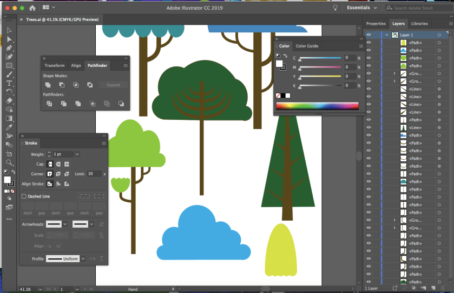Open the second Arrowheads dropdown

click(91, 224)
